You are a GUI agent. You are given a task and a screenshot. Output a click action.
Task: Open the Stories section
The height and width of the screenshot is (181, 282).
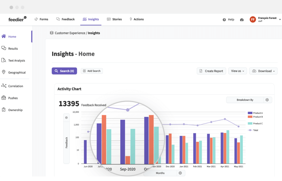pos(114,19)
